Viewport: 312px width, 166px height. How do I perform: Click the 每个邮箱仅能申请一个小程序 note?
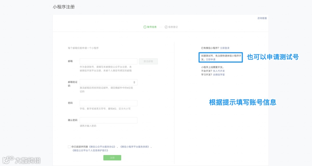click(x=83, y=48)
